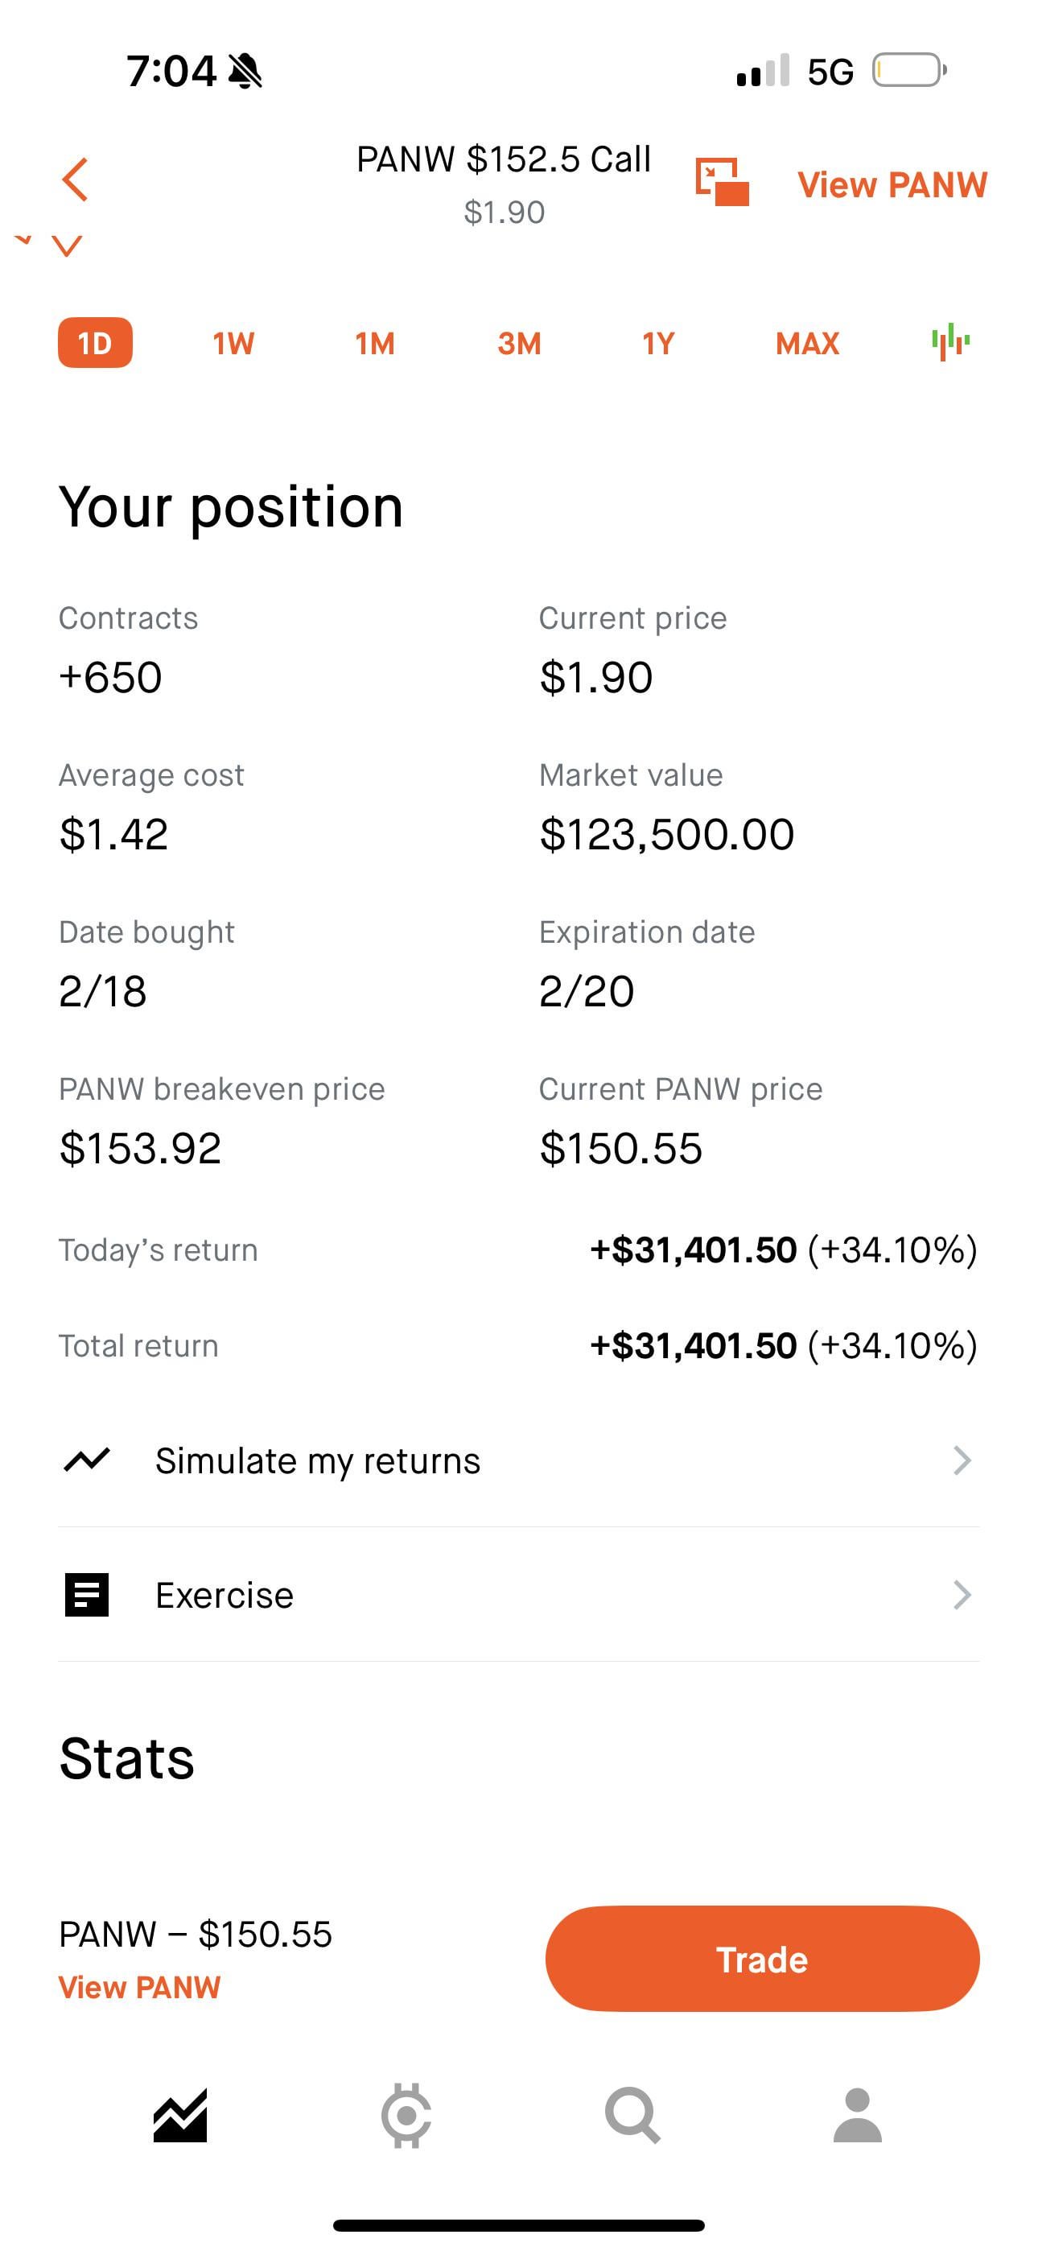Open the Investing tab chart icon

(x=180, y=2116)
